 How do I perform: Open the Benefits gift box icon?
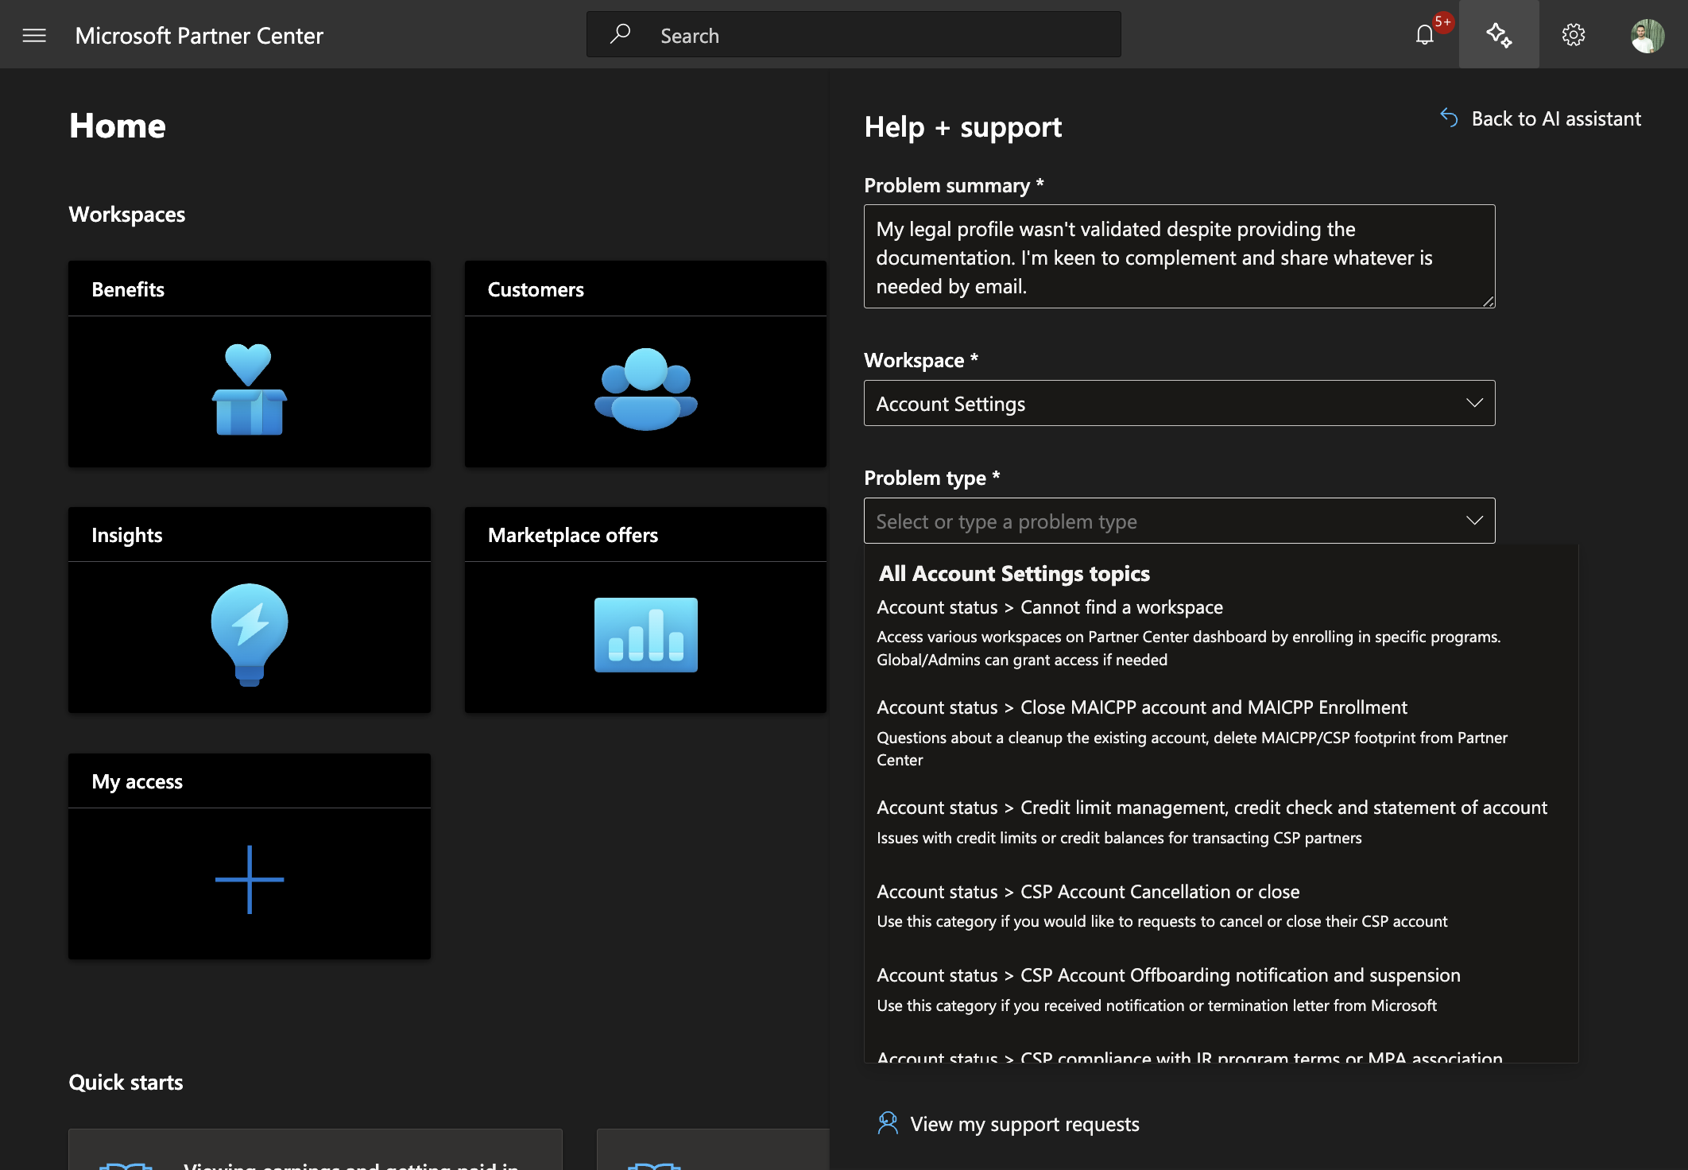click(x=249, y=389)
